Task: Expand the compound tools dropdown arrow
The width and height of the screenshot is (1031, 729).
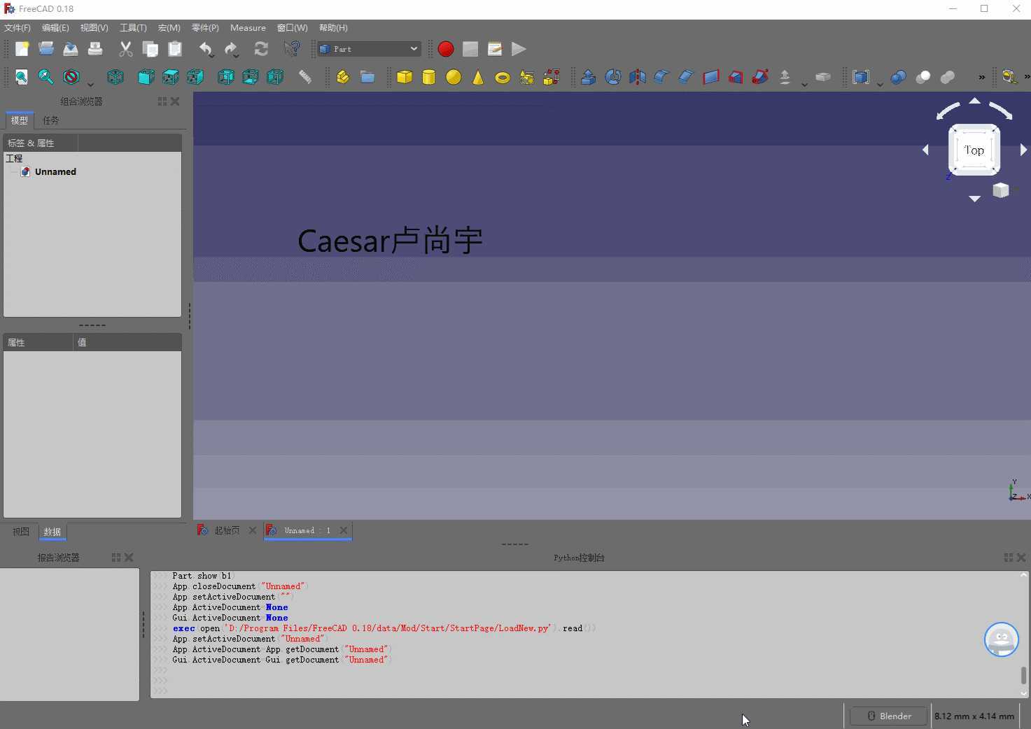Action: click(880, 85)
